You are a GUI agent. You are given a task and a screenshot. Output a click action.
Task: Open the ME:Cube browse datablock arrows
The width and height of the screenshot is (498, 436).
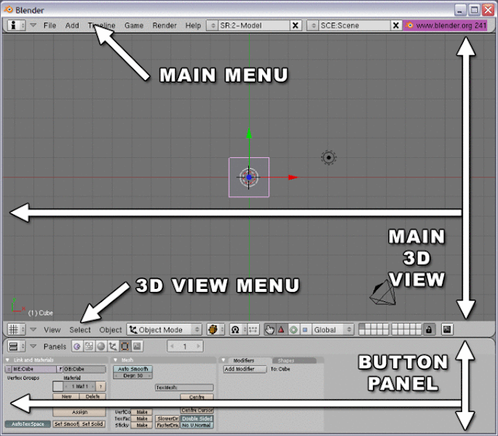(9, 369)
